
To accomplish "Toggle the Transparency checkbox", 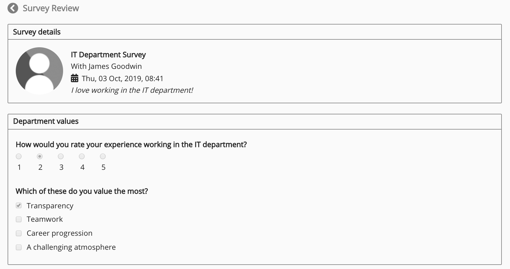I will click(x=19, y=206).
